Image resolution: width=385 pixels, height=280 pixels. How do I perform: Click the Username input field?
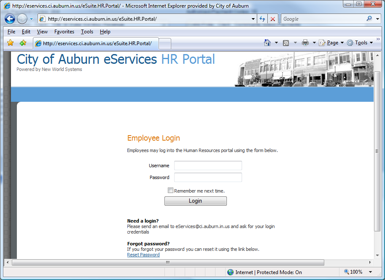pyautogui.click(x=208, y=166)
